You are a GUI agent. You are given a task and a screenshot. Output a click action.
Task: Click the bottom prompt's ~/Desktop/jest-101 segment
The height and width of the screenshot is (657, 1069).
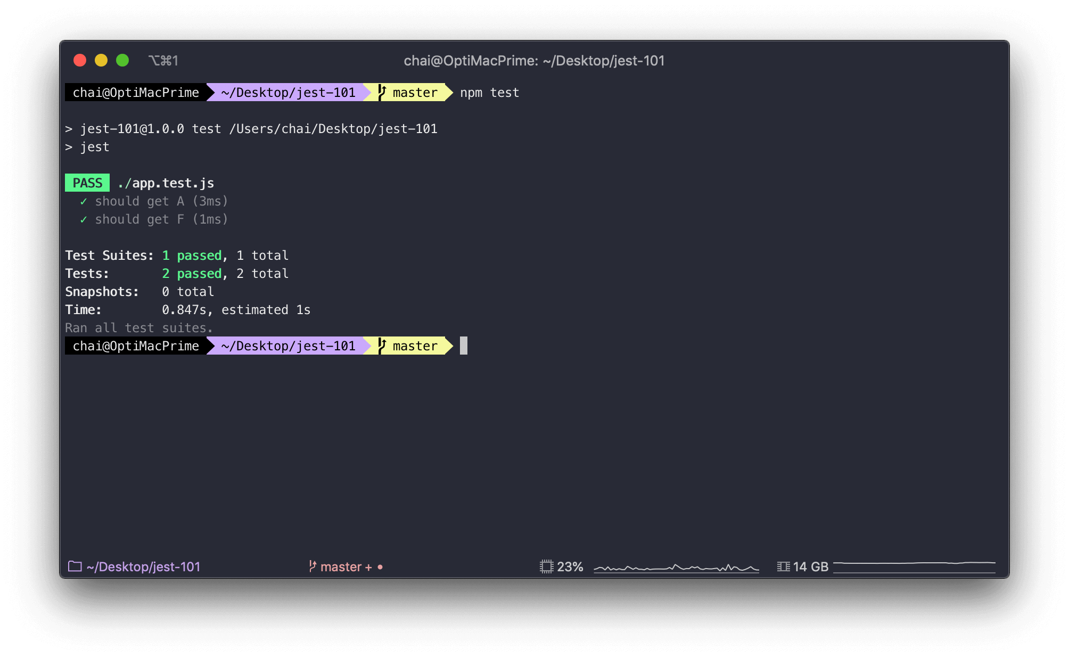[288, 346]
